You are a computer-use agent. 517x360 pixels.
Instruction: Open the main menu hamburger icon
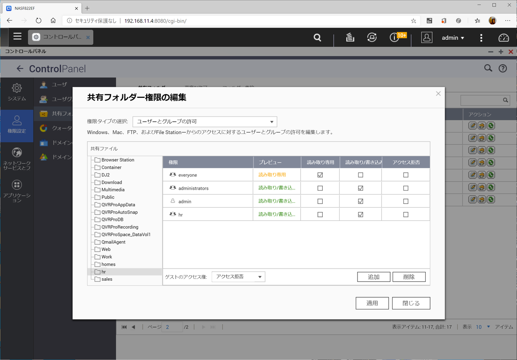(x=17, y=36)
